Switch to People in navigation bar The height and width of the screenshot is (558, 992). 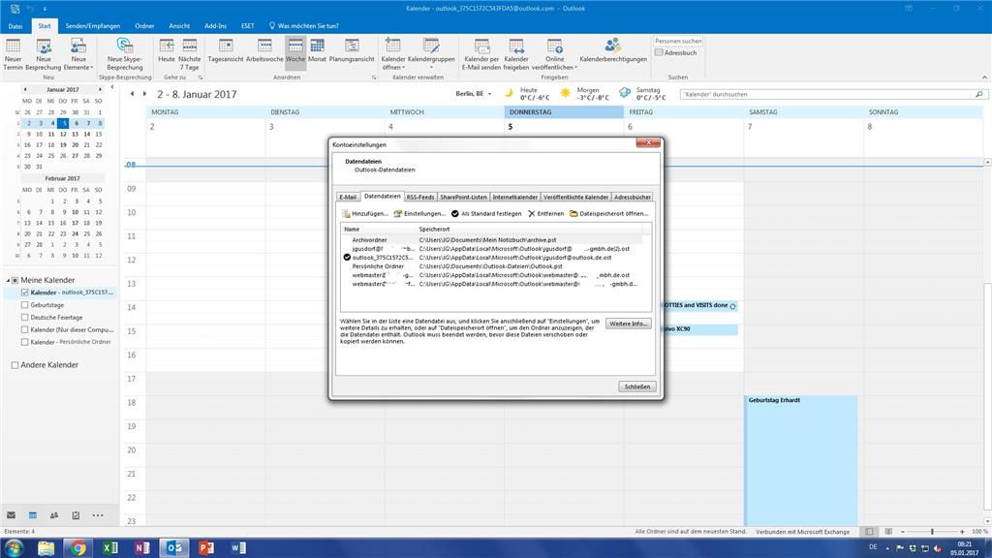(x=54, y=515)
